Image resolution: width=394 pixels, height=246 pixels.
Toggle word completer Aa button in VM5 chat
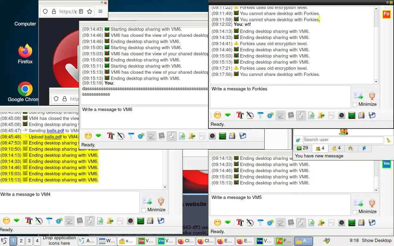click(x=291, y=223)
